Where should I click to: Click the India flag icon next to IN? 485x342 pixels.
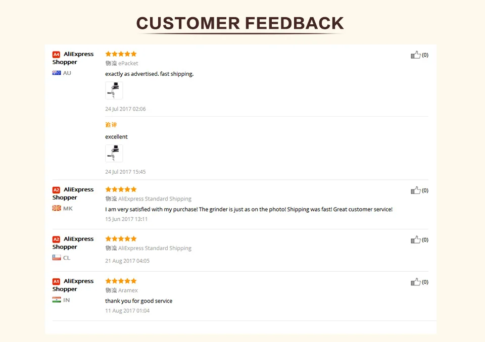[x=57, y=300]
